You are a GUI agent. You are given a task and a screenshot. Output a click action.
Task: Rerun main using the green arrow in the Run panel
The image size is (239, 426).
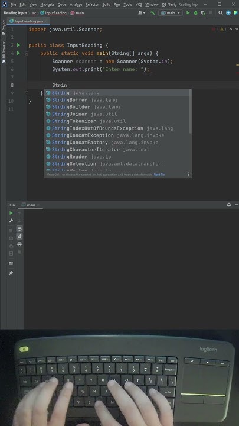pyautogui.click(x=11, y=213)
